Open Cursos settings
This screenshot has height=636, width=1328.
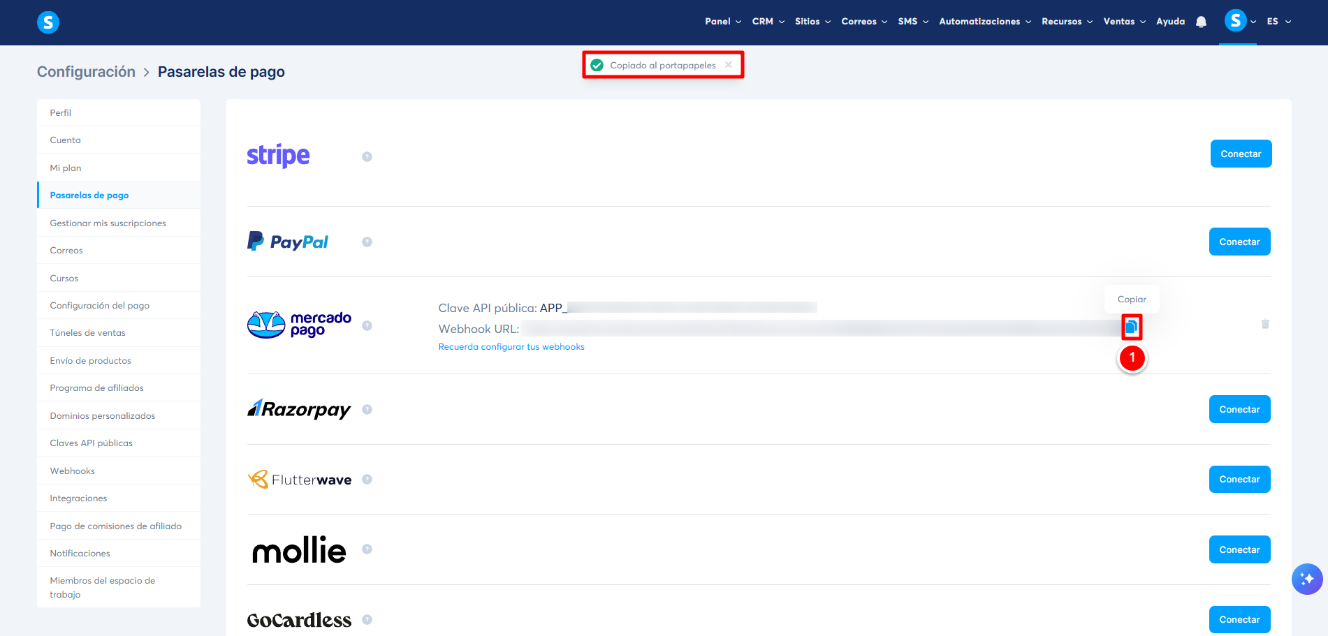point(119,278)
